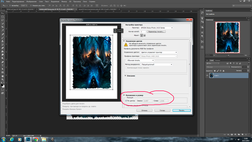Click the "Кол-во копий" input field
252x142 pixels.
coord(143,32)
